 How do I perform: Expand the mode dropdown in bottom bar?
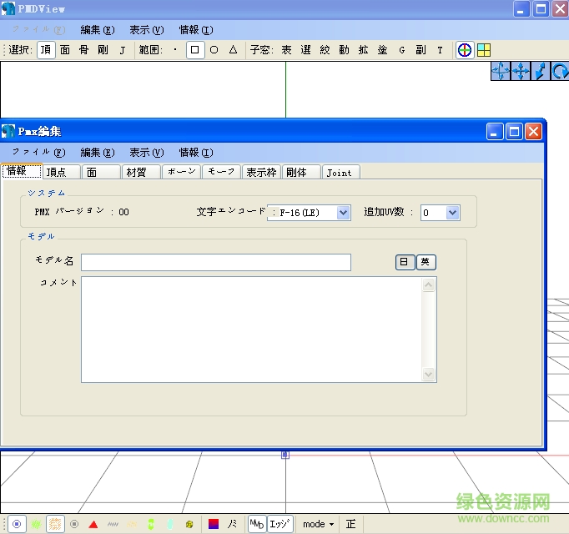click(x=318, y=524)
